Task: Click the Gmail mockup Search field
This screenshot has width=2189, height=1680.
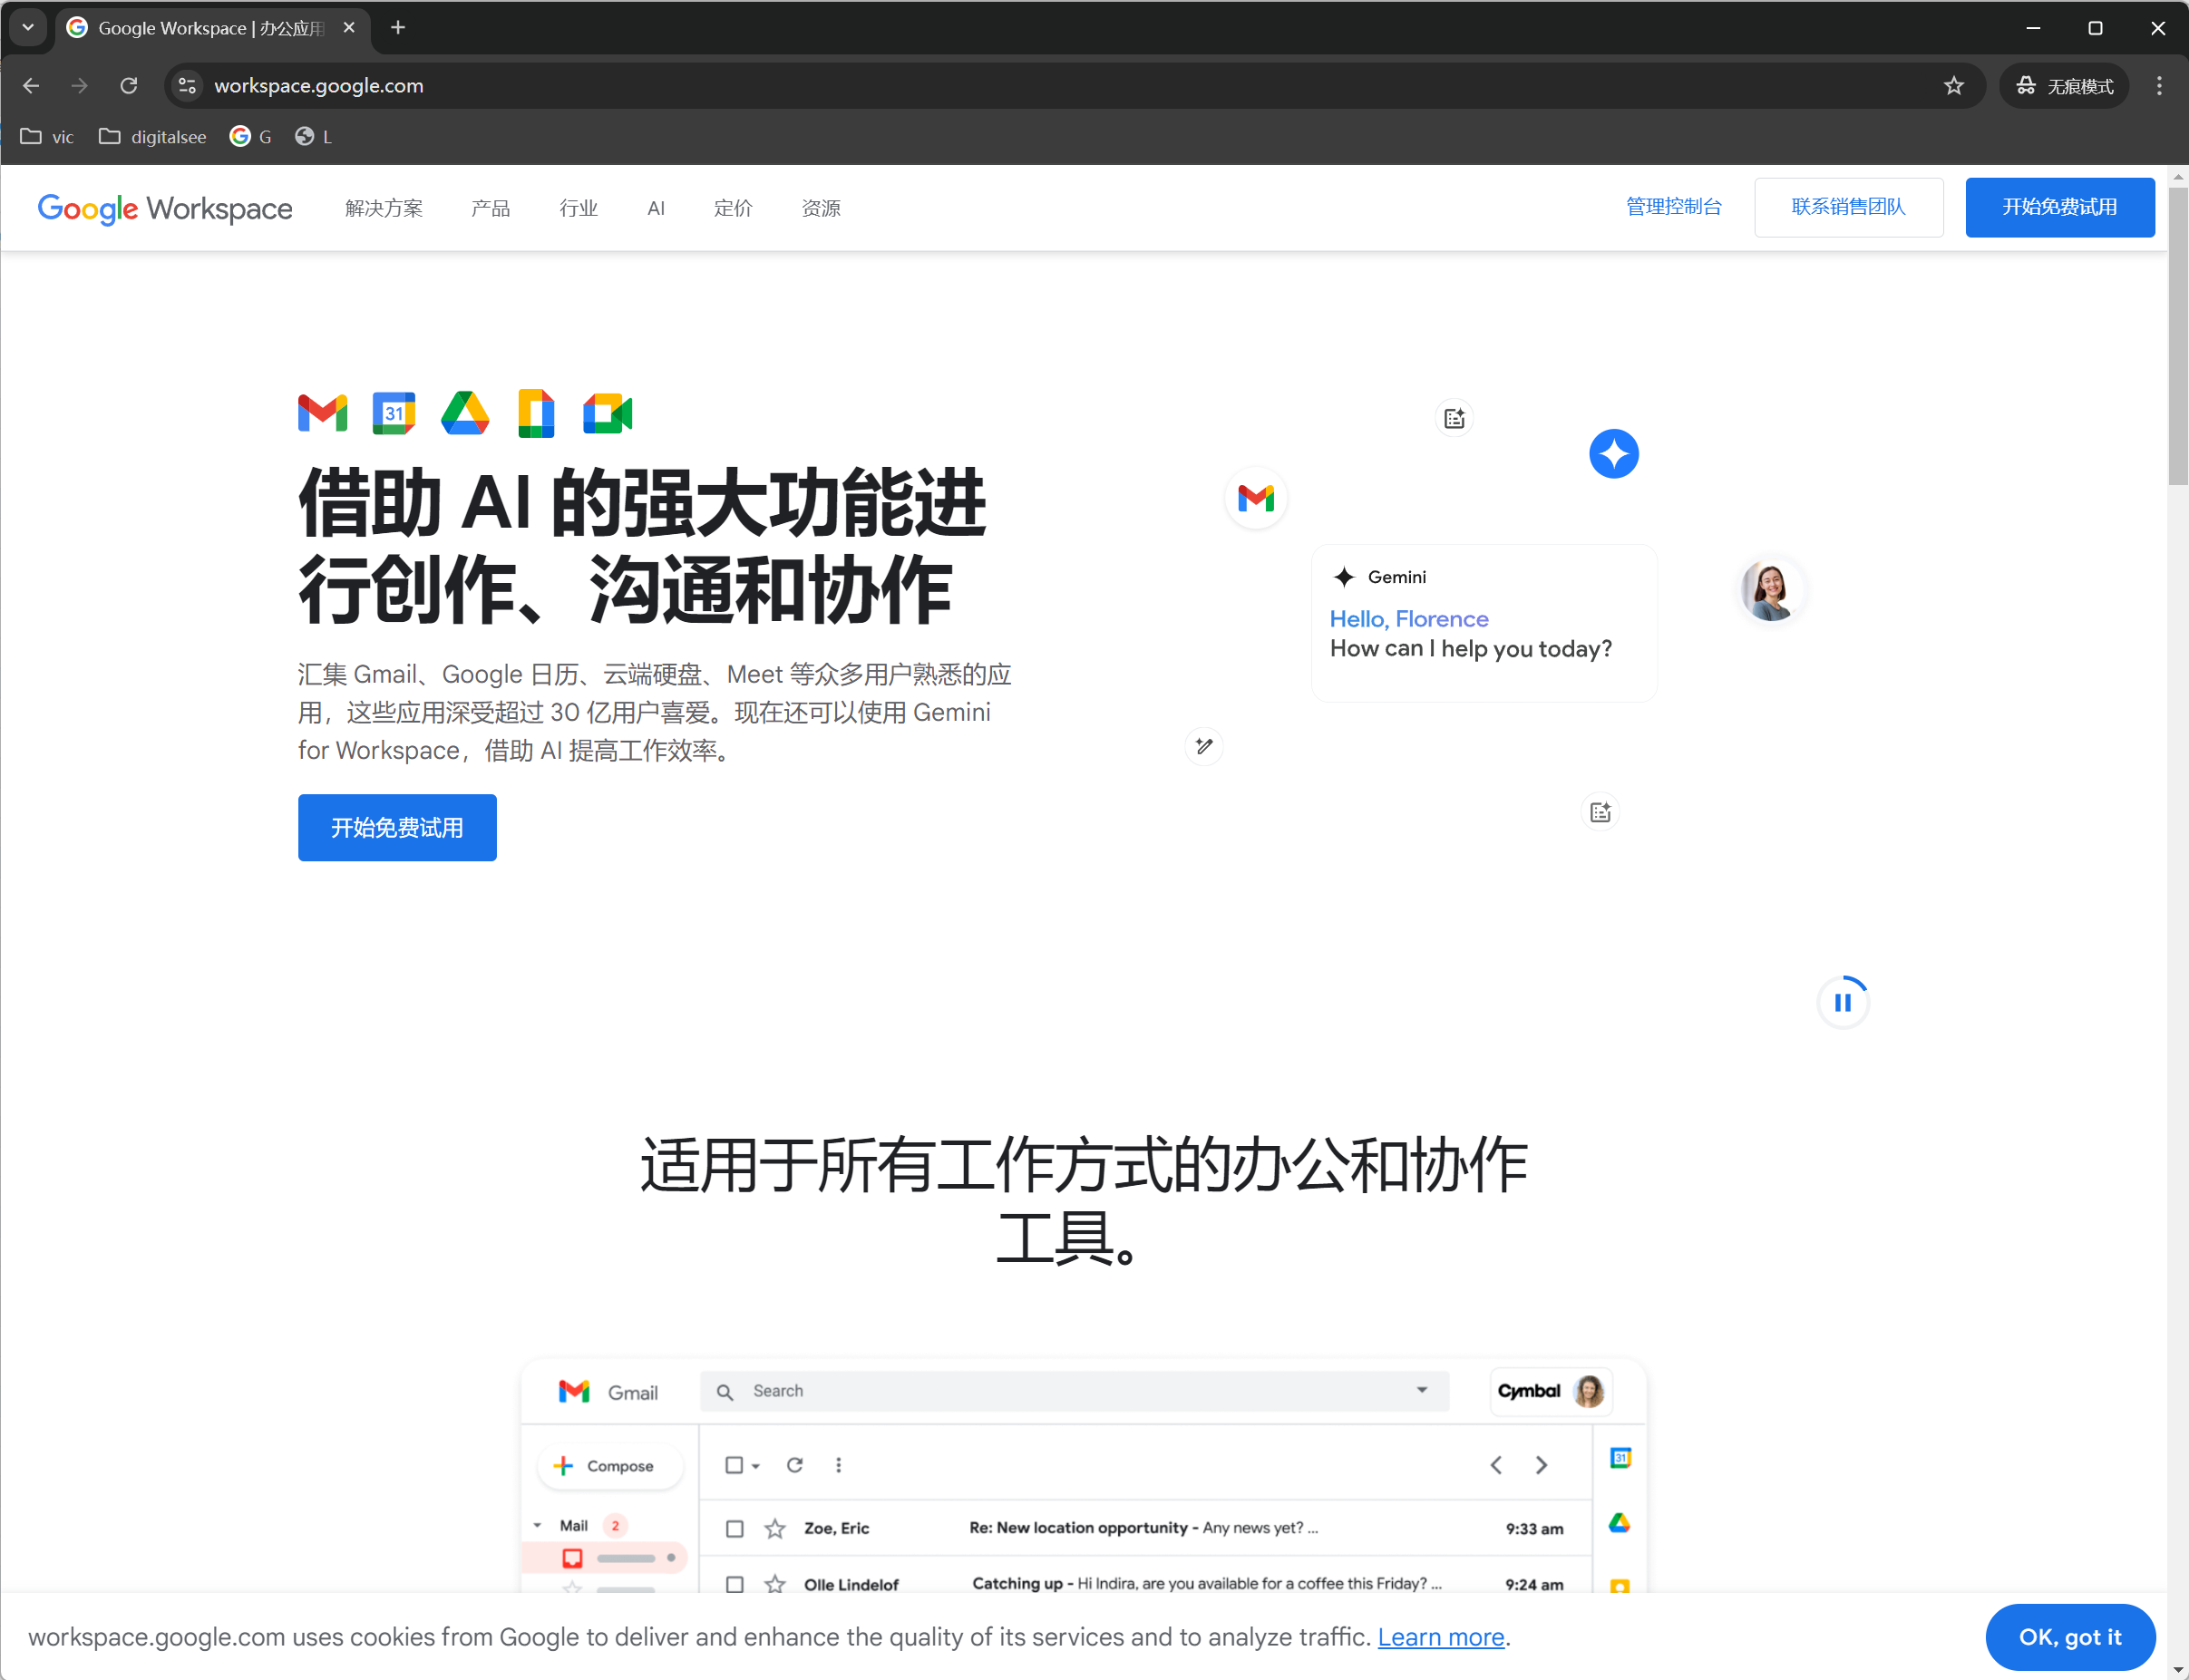Action: point(1074,1391)
